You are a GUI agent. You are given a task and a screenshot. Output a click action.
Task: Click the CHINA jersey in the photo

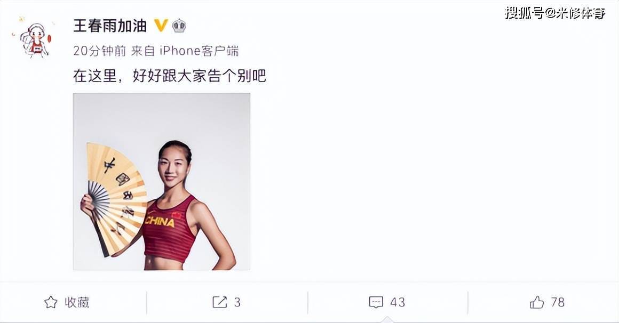coord(170,231)
